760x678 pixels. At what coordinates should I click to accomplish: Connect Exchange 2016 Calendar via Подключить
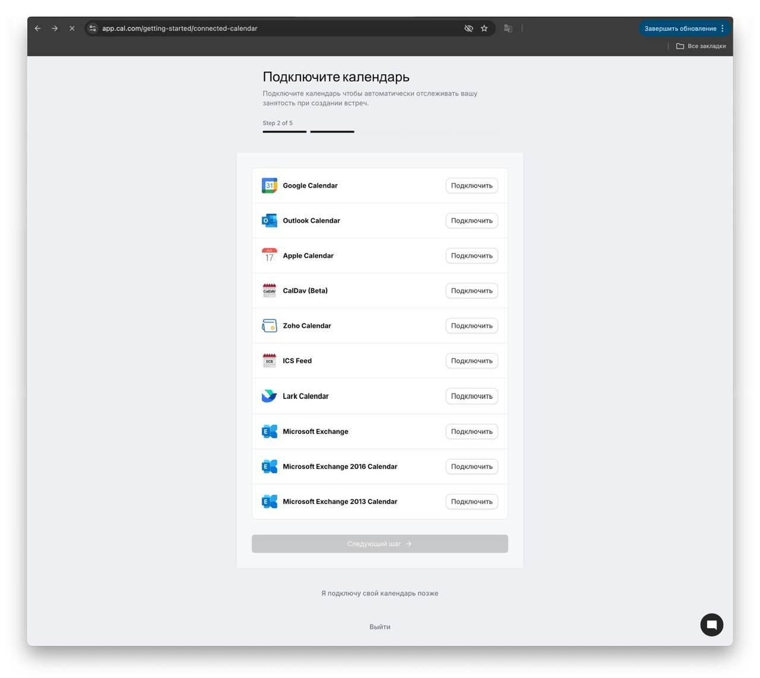coord(471,467)
